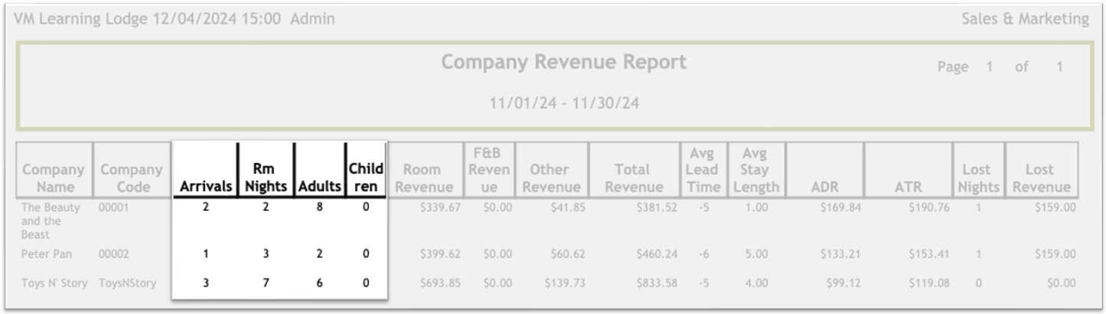
Task: Select the F&B Revenue column header
Action: tap(488, 170)
